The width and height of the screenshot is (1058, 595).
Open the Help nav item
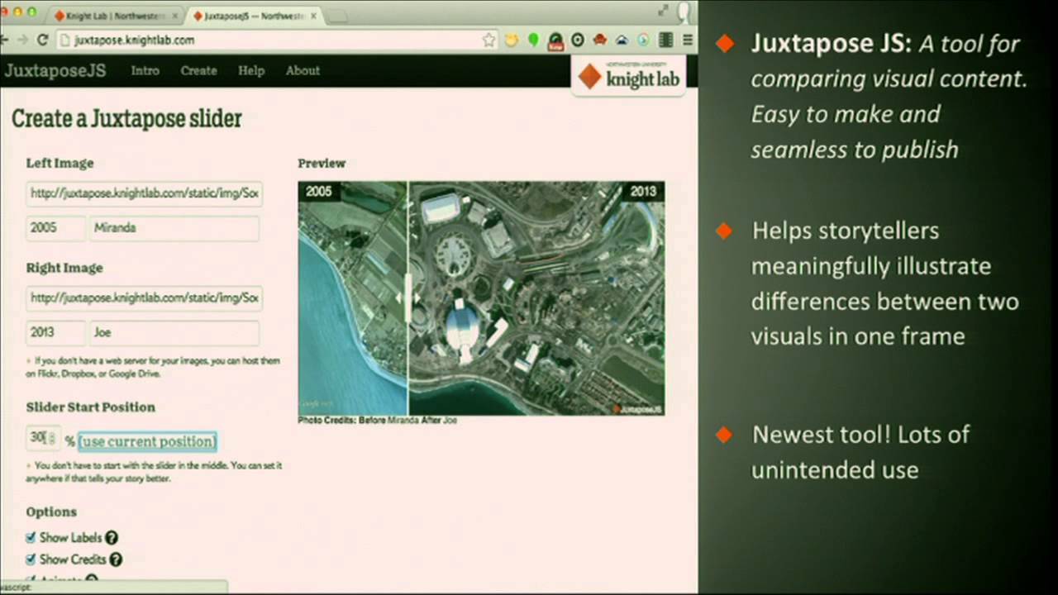pyautogui.click(x=251, y=70)
